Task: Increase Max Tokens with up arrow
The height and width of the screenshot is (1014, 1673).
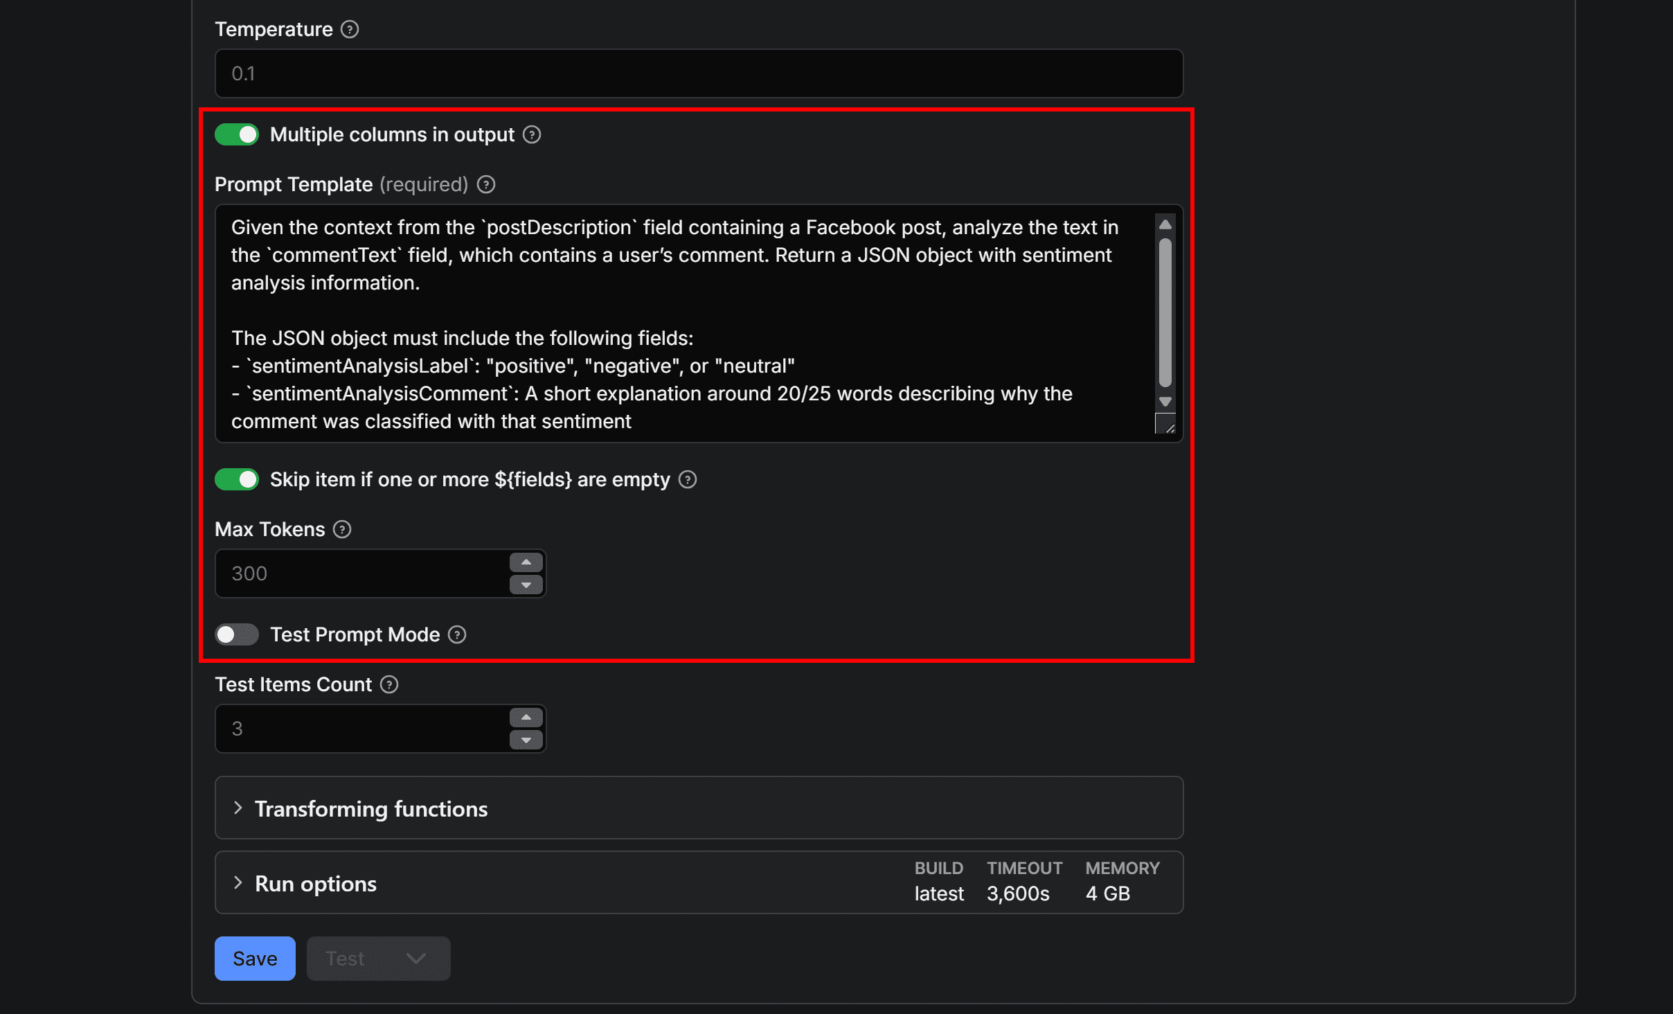Action: tap(526, 562)
